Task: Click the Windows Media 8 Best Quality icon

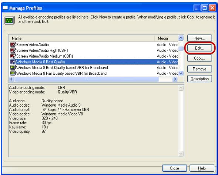Action: pyautogui.click(x=13, y=62)
